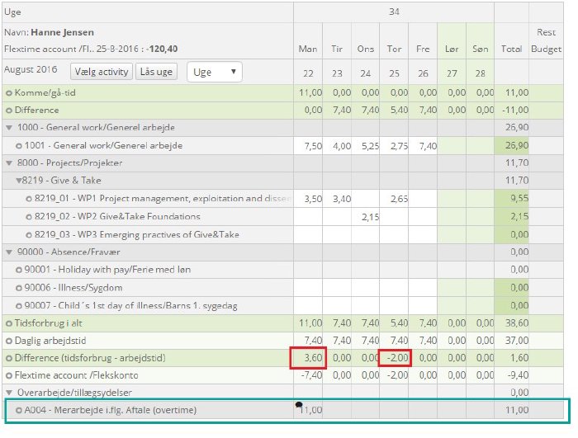
Task: Click the circle icon beside Daglig arbejdstid
Action: click(9, 341)
